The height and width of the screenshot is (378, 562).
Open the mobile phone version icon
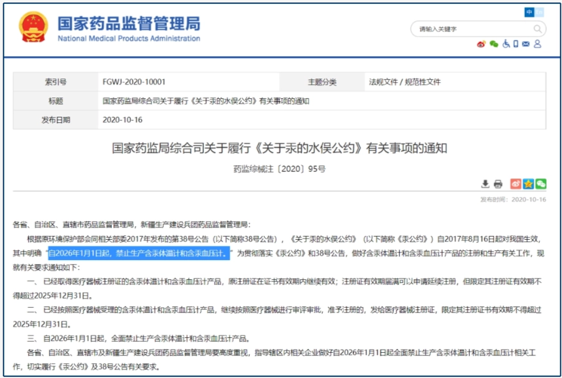click(x=516, y=44)
